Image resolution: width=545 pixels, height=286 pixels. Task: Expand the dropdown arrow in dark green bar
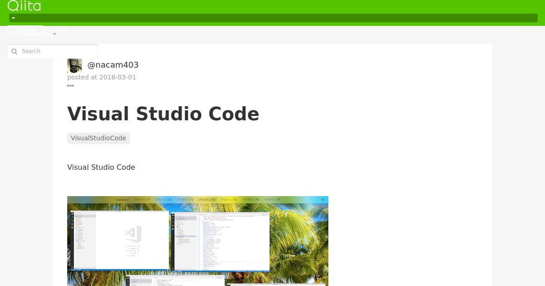click(x=13, y=18)
